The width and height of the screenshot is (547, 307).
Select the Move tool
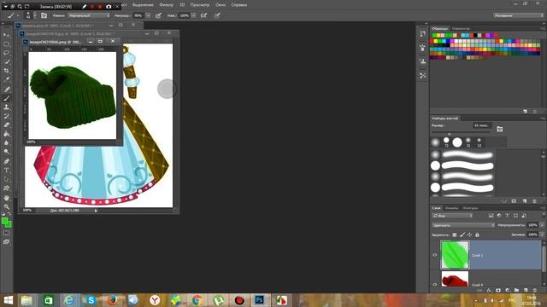pos(6,35)
